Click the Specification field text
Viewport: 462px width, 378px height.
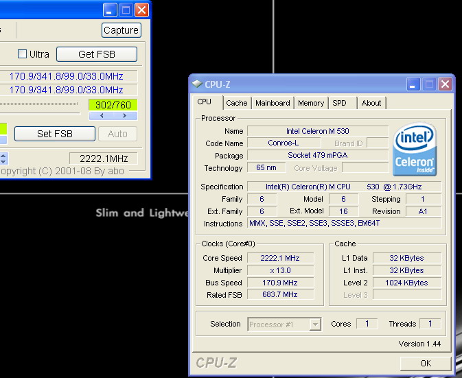[x=344, y=187]
